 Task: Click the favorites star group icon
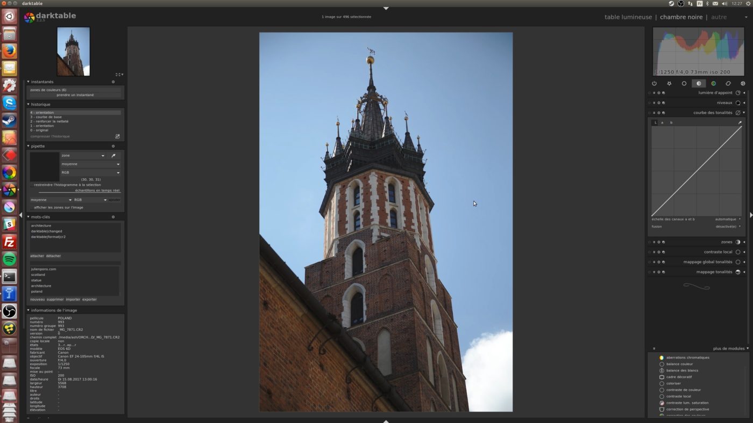(x=669, y=83)
